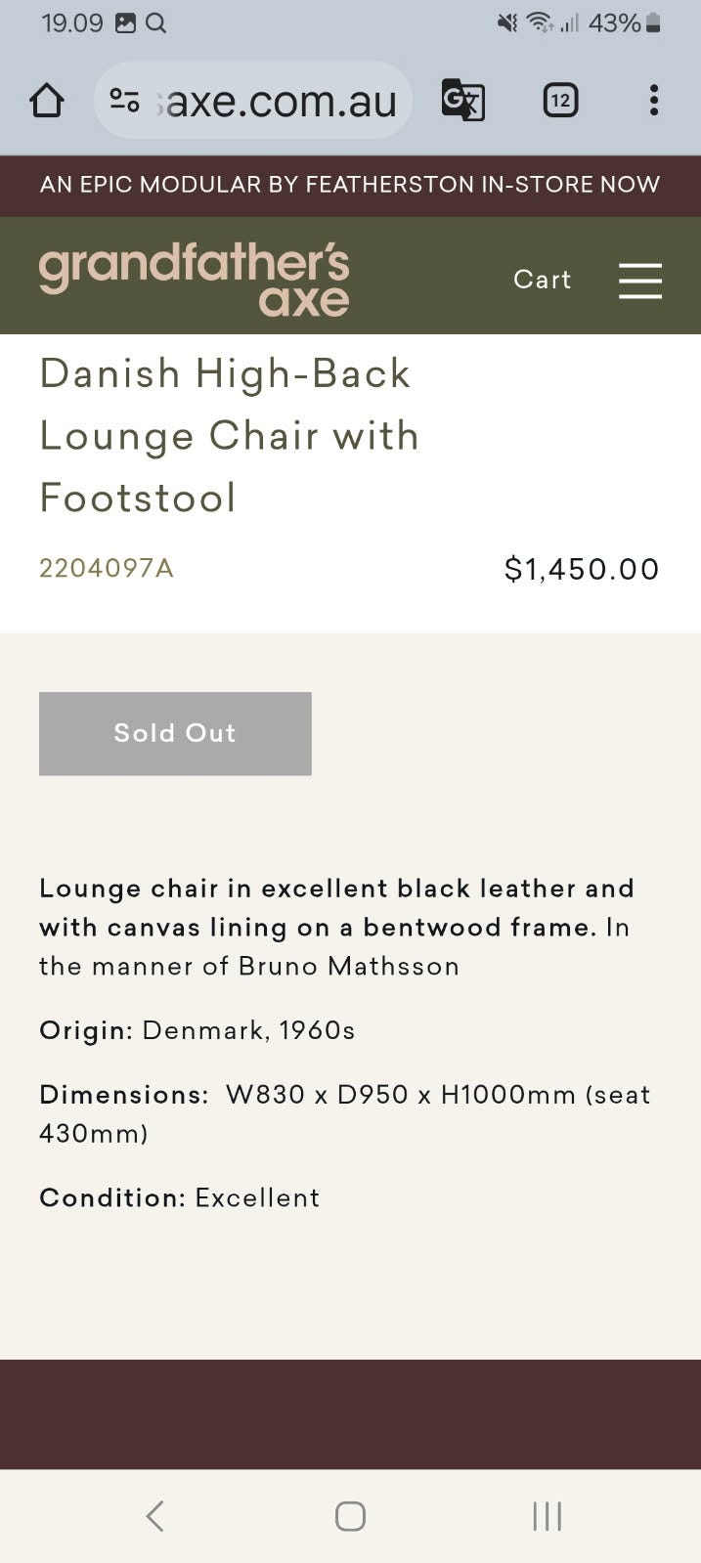This screenshot has width=701, height=1563.
Task: Tap the grandfather's axe logo
Action: [x=194, y=281]
